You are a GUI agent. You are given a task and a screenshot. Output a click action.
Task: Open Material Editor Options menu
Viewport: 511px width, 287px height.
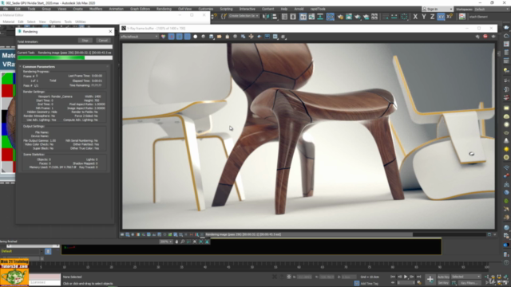tap(55, 22)
